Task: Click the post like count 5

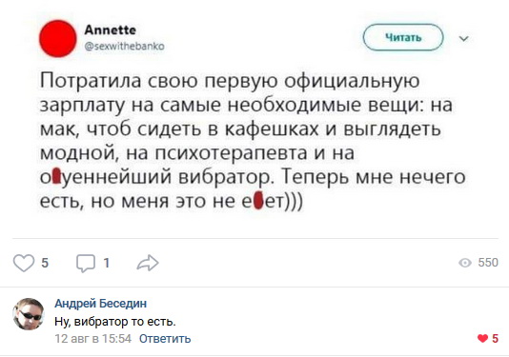Action: pos(45,263)
